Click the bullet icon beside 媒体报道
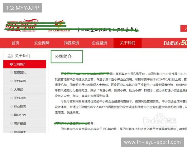The width and height of the screenshot is (187, 150). pos(11,123)
